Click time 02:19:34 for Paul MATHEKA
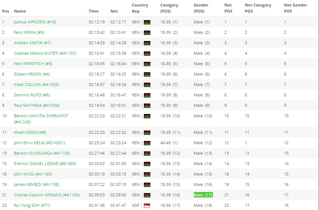319x210 pixels. (97, 105)
